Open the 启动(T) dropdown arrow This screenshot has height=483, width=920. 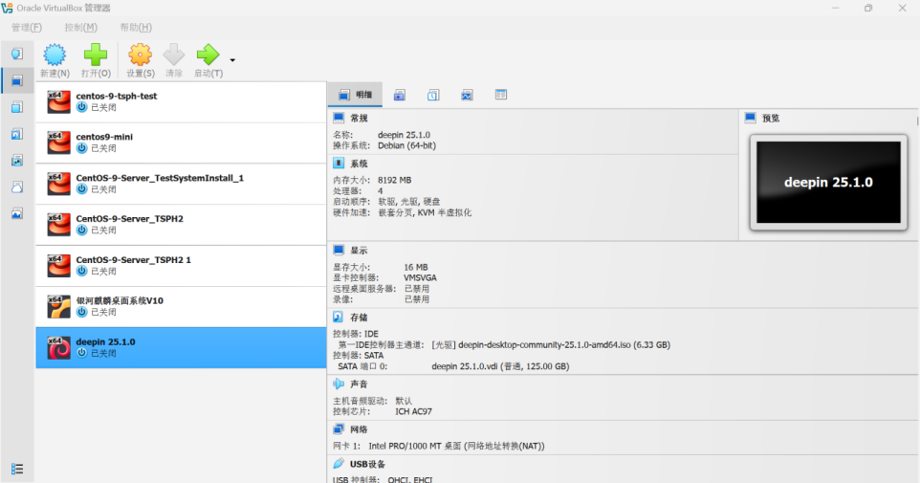232,60
